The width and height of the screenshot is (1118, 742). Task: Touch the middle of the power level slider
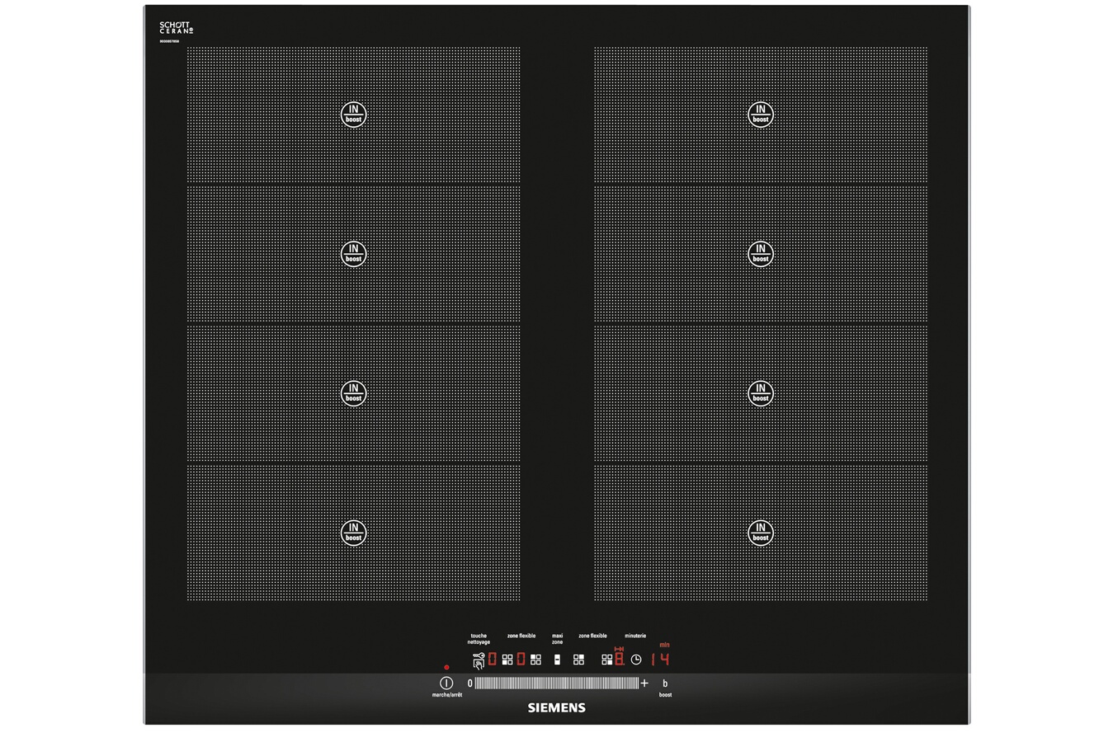click(x=557, y=683)
